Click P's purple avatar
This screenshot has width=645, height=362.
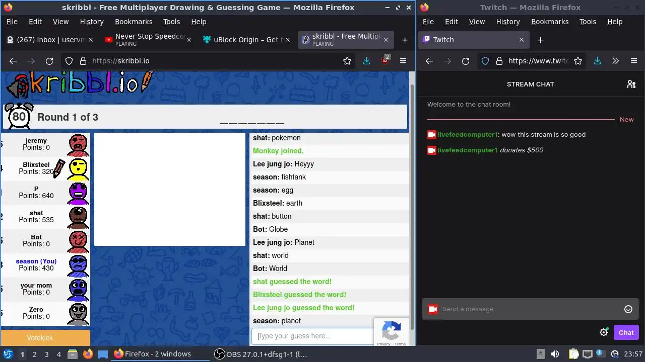[x=78, y=193]
